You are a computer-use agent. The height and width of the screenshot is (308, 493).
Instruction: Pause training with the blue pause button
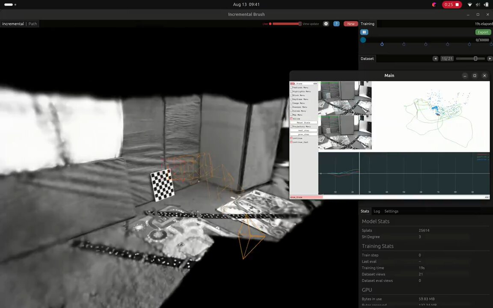[364, 32]
